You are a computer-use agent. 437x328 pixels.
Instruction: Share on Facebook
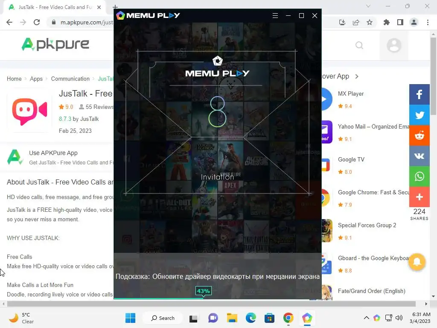click(x=419, y=94)
